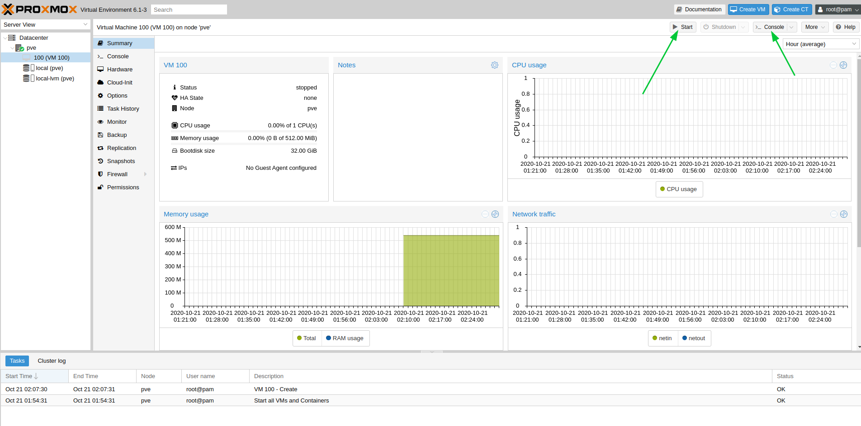Open the Hardware side menu item
The height and width of the screenshot is (426, 861).
tap(123, 69)
